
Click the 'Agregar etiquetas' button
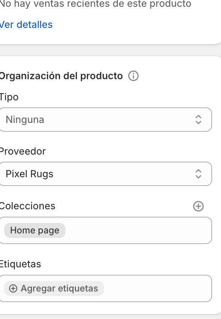(54, 288)
